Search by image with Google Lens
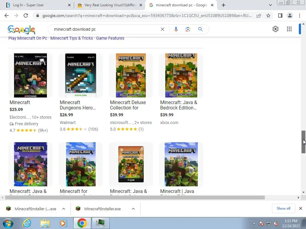The image size is (306, 229). click(x=188, y=29)
